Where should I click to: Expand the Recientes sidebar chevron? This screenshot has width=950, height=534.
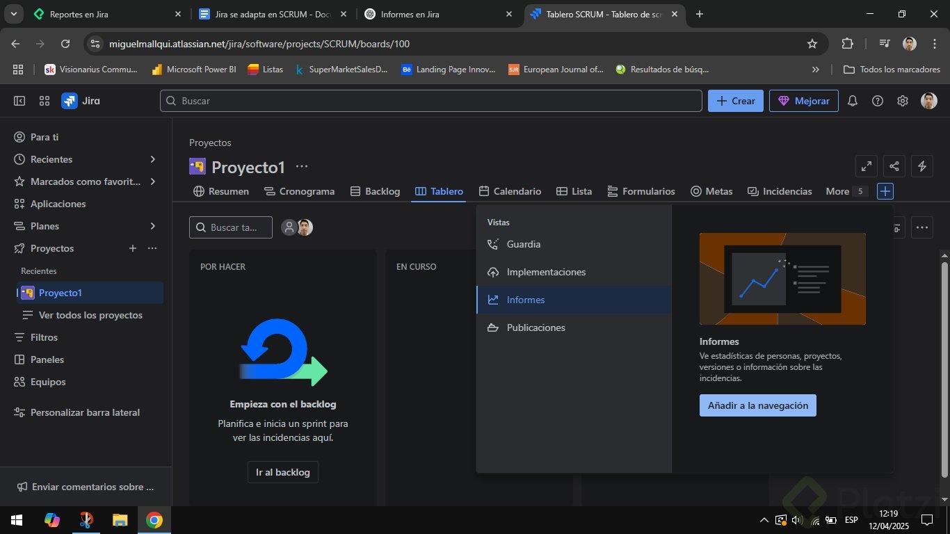[153, 159]
